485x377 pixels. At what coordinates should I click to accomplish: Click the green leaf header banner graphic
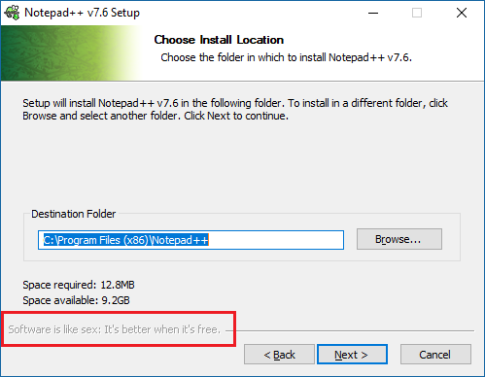72,53
